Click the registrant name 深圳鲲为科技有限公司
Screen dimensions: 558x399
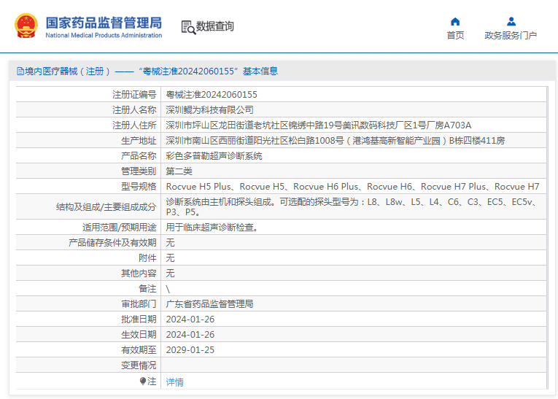point(210,110)
